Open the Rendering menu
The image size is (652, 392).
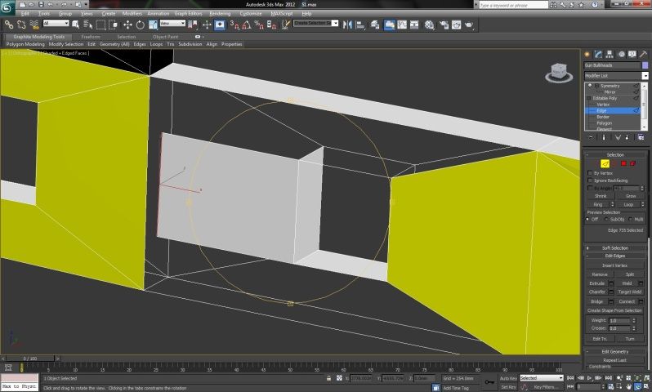coord(220,14)
